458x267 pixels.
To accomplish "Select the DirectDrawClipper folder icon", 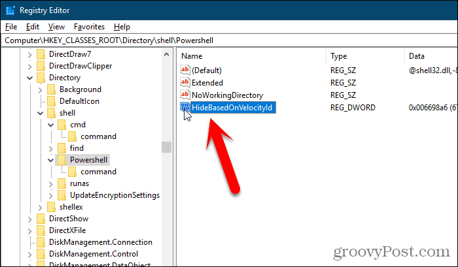I will click(41, 66).
